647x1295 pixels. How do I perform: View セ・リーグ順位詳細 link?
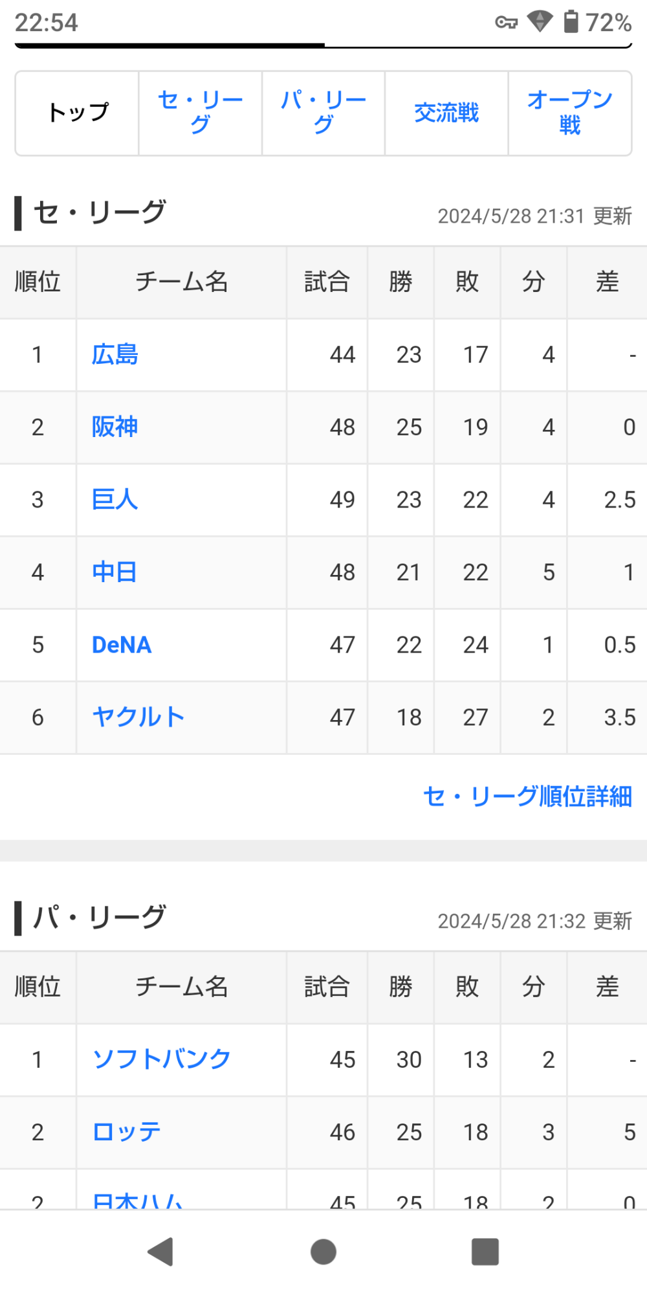(527, 796)
